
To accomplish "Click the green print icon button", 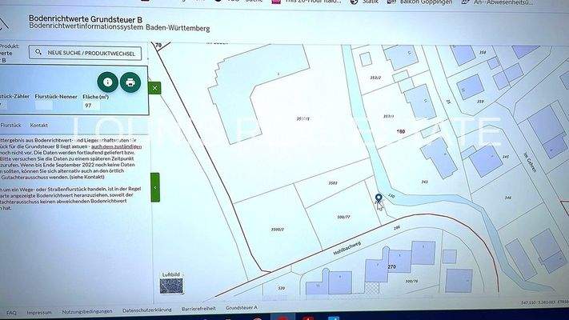I will pos(130,82).
